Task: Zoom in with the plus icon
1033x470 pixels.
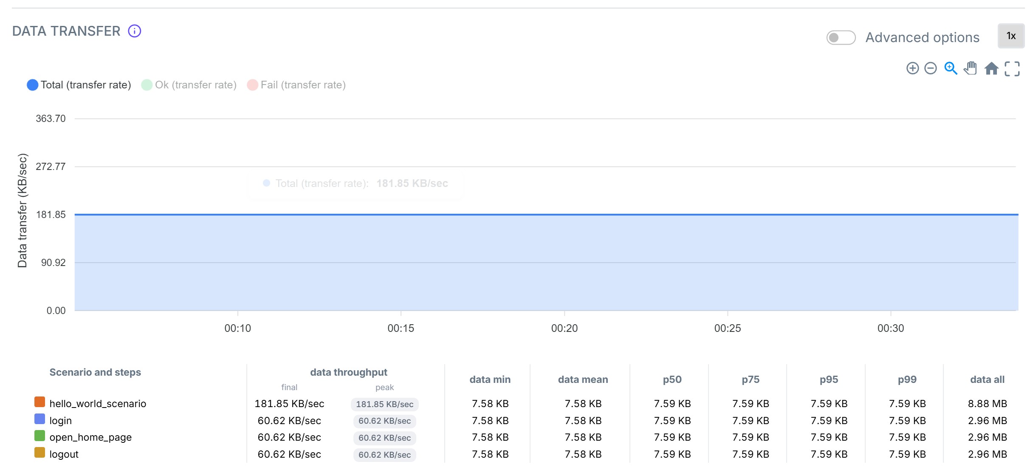Action: 912,68
